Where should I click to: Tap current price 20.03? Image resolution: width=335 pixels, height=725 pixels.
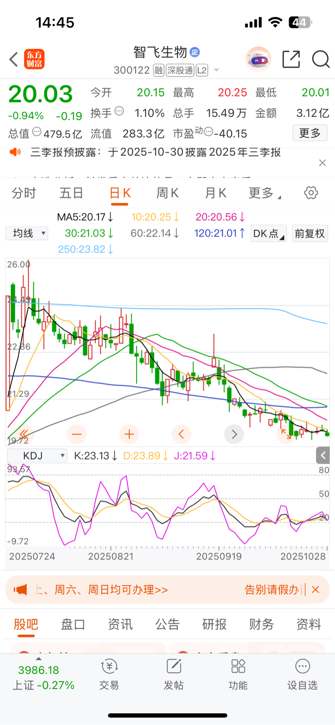tap(41, 94)
